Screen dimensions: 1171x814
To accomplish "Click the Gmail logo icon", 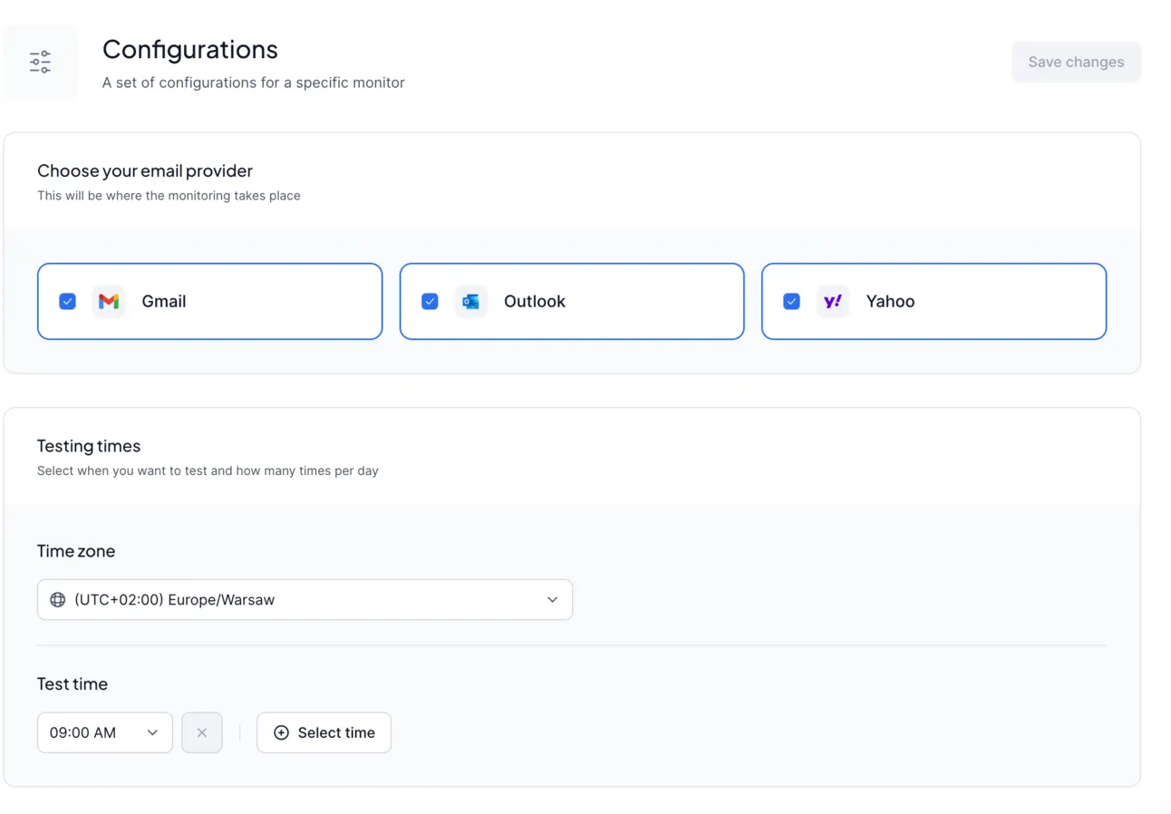I will coord(109,302).
